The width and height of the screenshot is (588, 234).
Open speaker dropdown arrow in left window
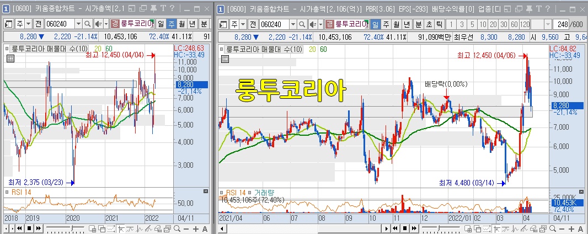click(106, 24)
